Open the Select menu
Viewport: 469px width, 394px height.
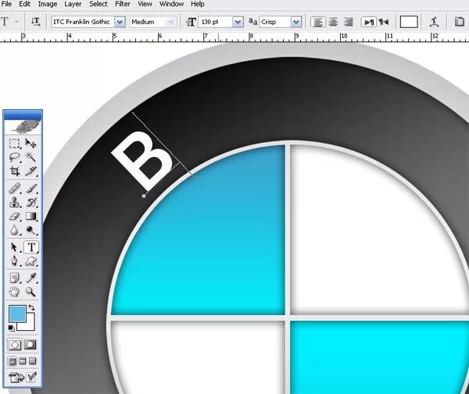pos(98,4)
